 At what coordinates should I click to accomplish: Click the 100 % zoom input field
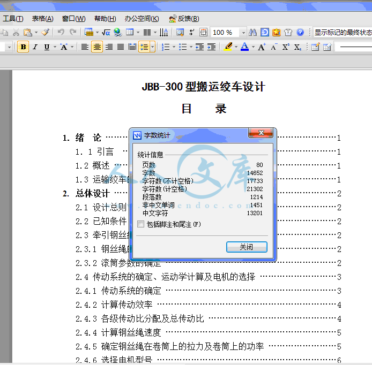(x=225, y=33)
